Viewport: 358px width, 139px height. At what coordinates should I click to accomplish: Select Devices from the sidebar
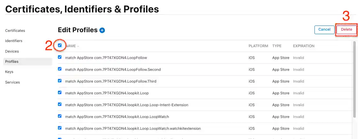click(x=12, y=51)
